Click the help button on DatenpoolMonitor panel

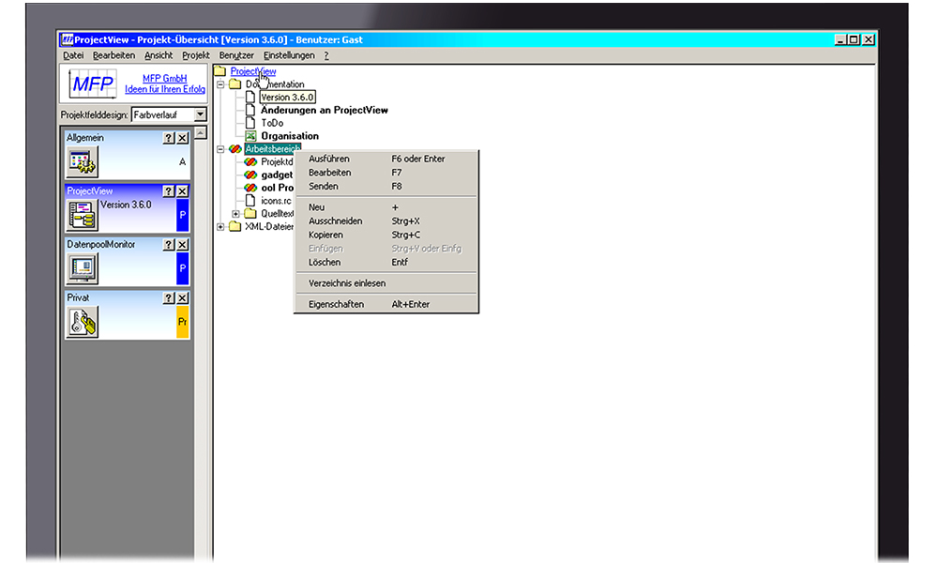coord(169,244)
